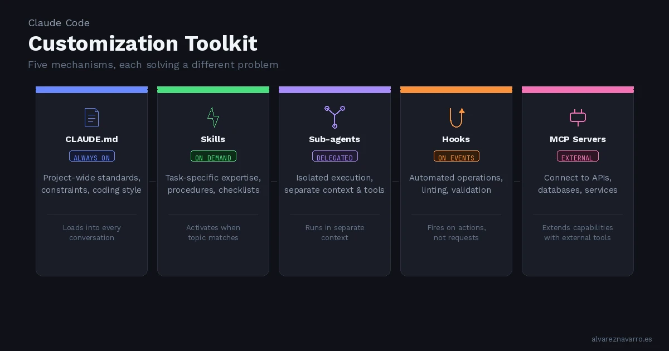This screenshot has width=669, height=351.
Task: Click the "Fires on actions, not requests" text
Action: pyautogui.click(x=456, y=233)
